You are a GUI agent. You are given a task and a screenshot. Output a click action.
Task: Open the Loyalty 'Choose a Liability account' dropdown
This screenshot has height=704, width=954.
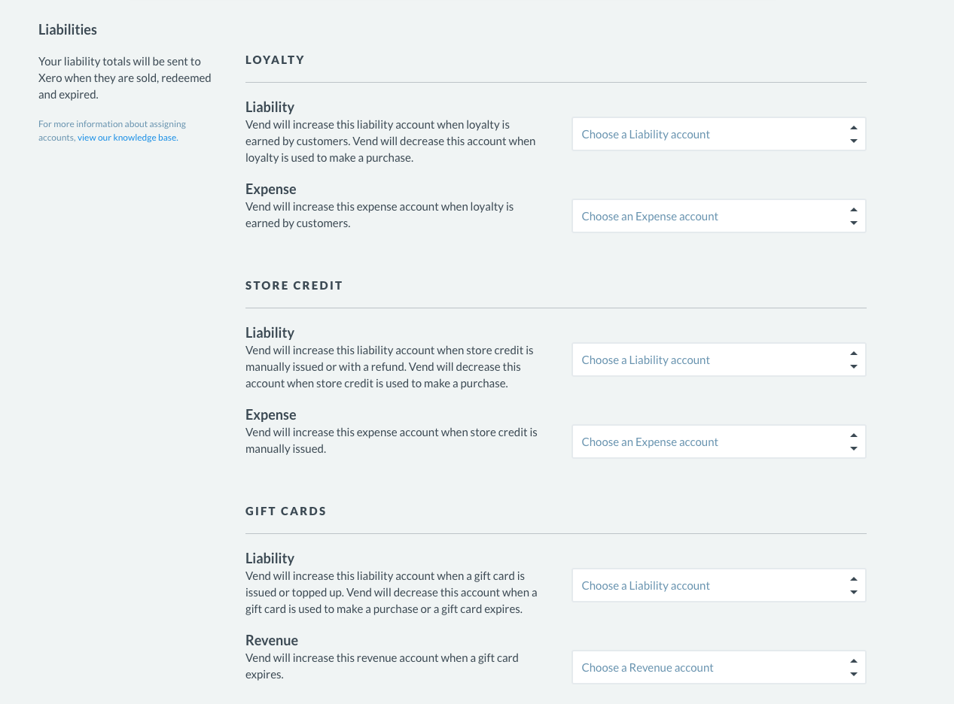point(718,134)
